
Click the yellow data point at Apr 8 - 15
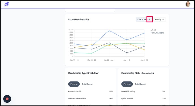click(144, 50)
